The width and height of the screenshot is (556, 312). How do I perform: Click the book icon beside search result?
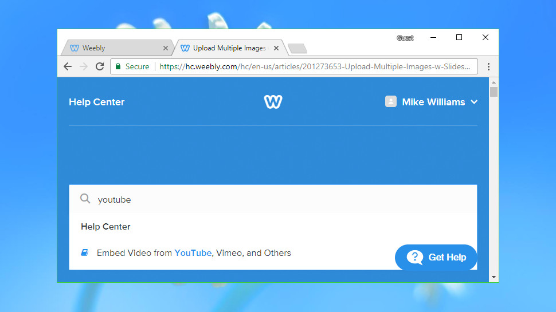(85, 252)
